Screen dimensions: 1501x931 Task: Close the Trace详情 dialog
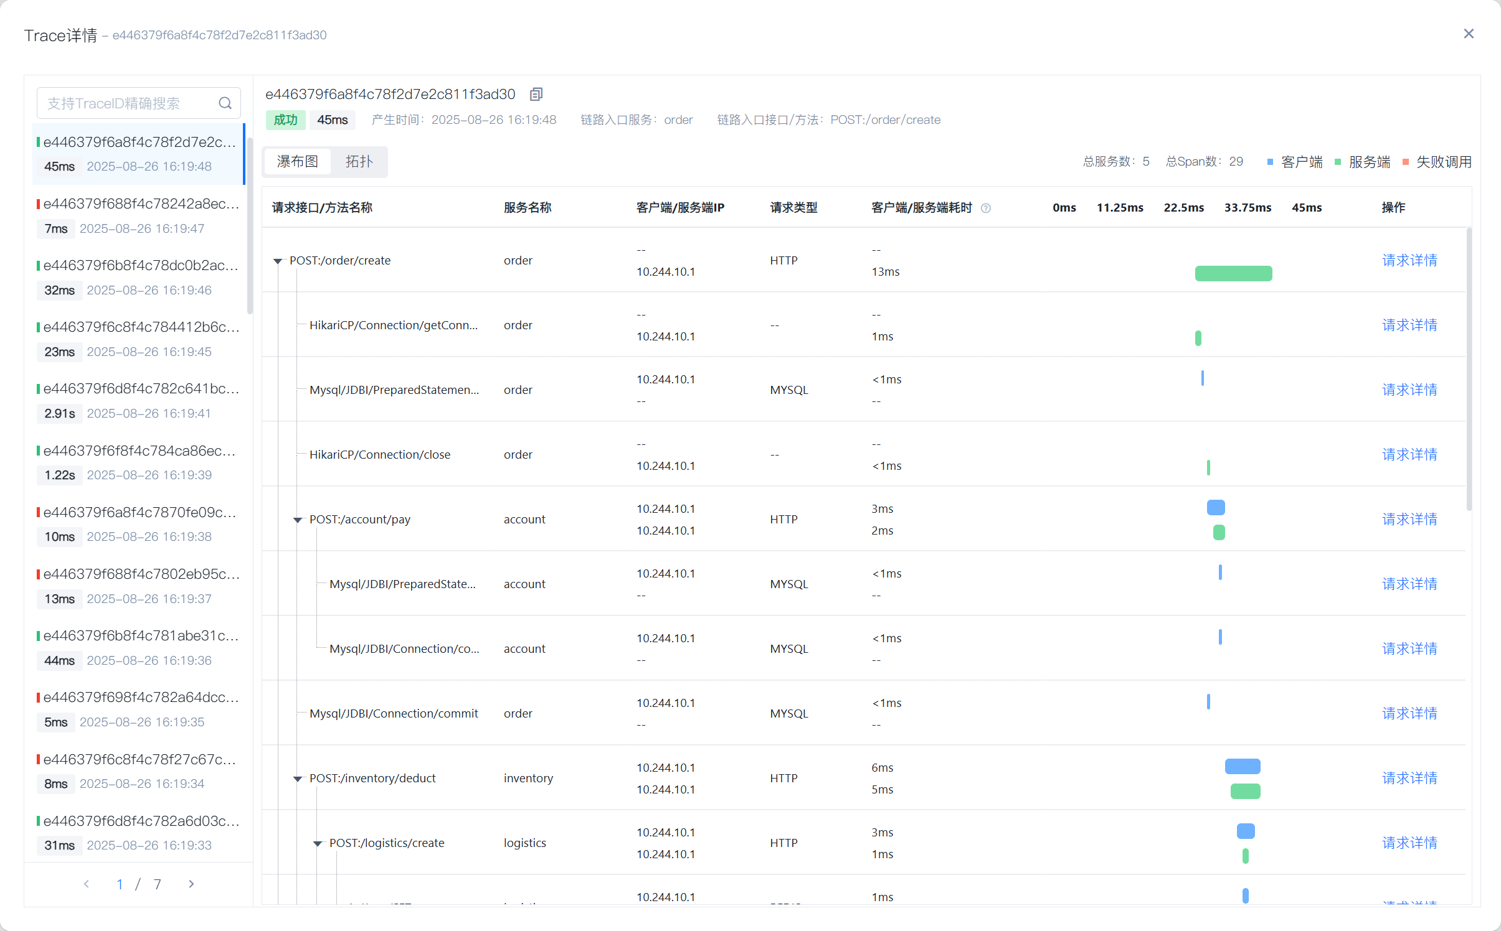tap(1468, 34)
